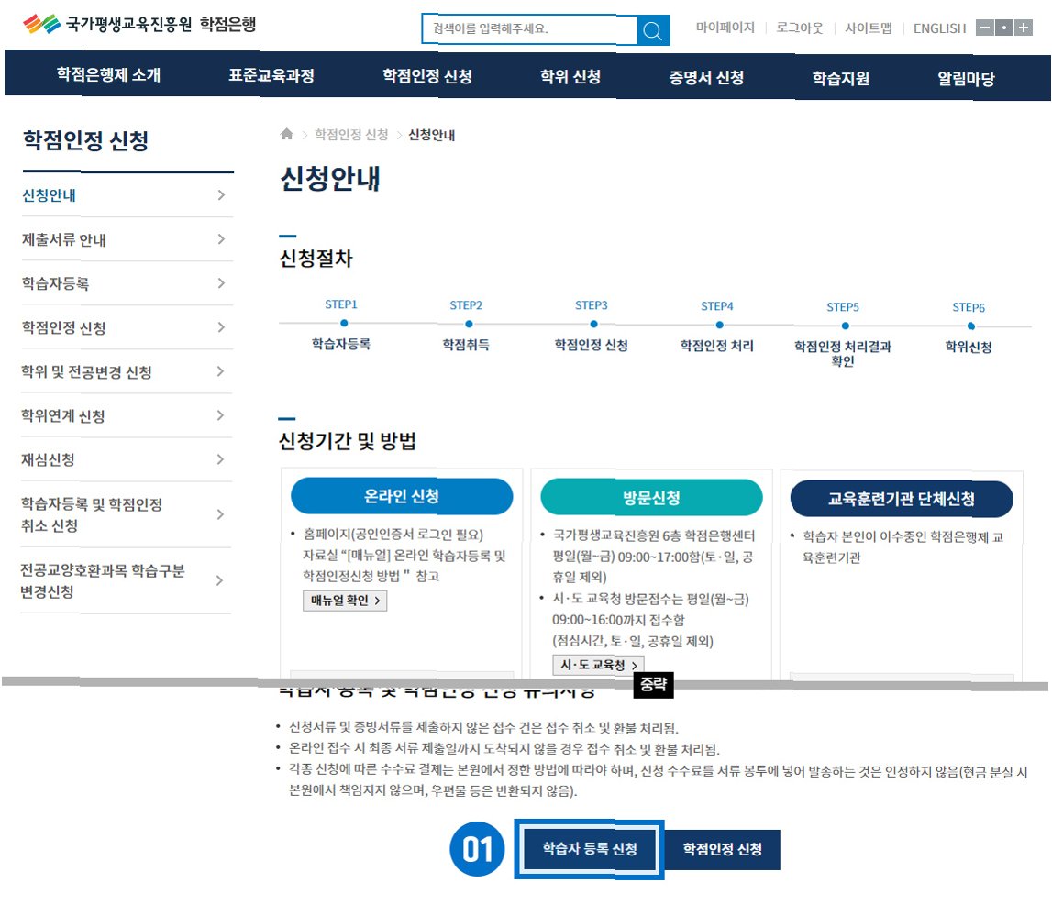1052x905 pixels.
Task: Open 알림마당 menu
Action: pos(966,79)
